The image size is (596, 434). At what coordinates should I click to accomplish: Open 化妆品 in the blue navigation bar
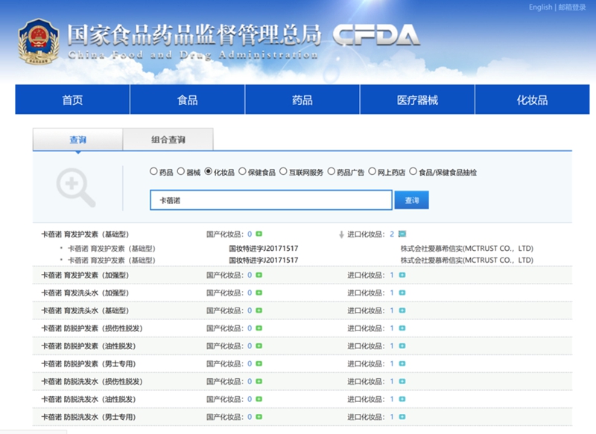[532, 100]
